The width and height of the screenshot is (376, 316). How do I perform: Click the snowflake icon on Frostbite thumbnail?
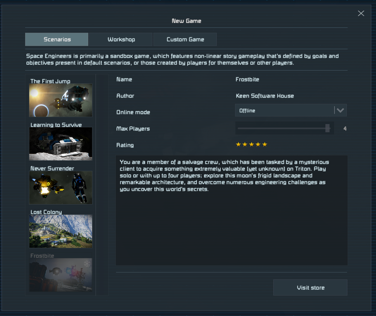pyautogui.click(x=87, y=264)
